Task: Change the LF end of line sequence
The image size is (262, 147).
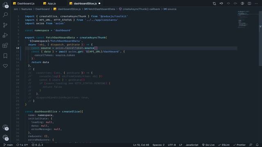Action: (181, 145)
